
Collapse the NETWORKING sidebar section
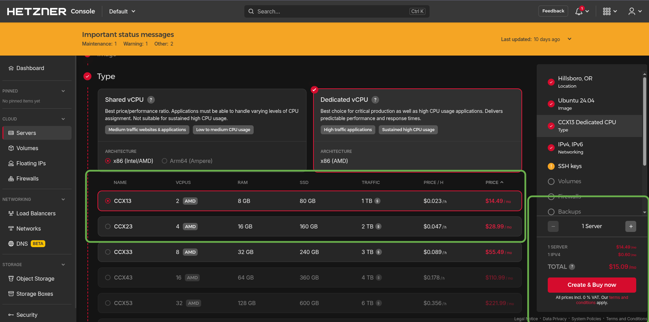tap(63, 199)
